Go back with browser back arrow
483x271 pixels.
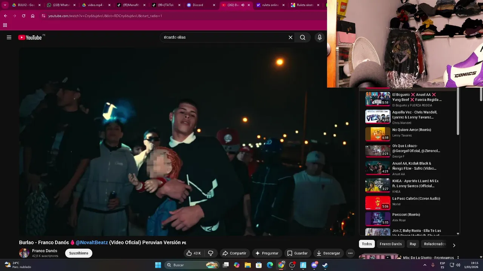[x=5, y=16]
